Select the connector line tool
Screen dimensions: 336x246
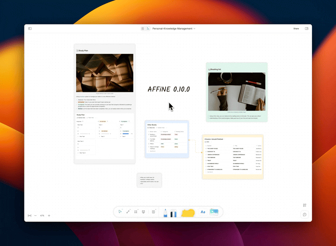128,212
